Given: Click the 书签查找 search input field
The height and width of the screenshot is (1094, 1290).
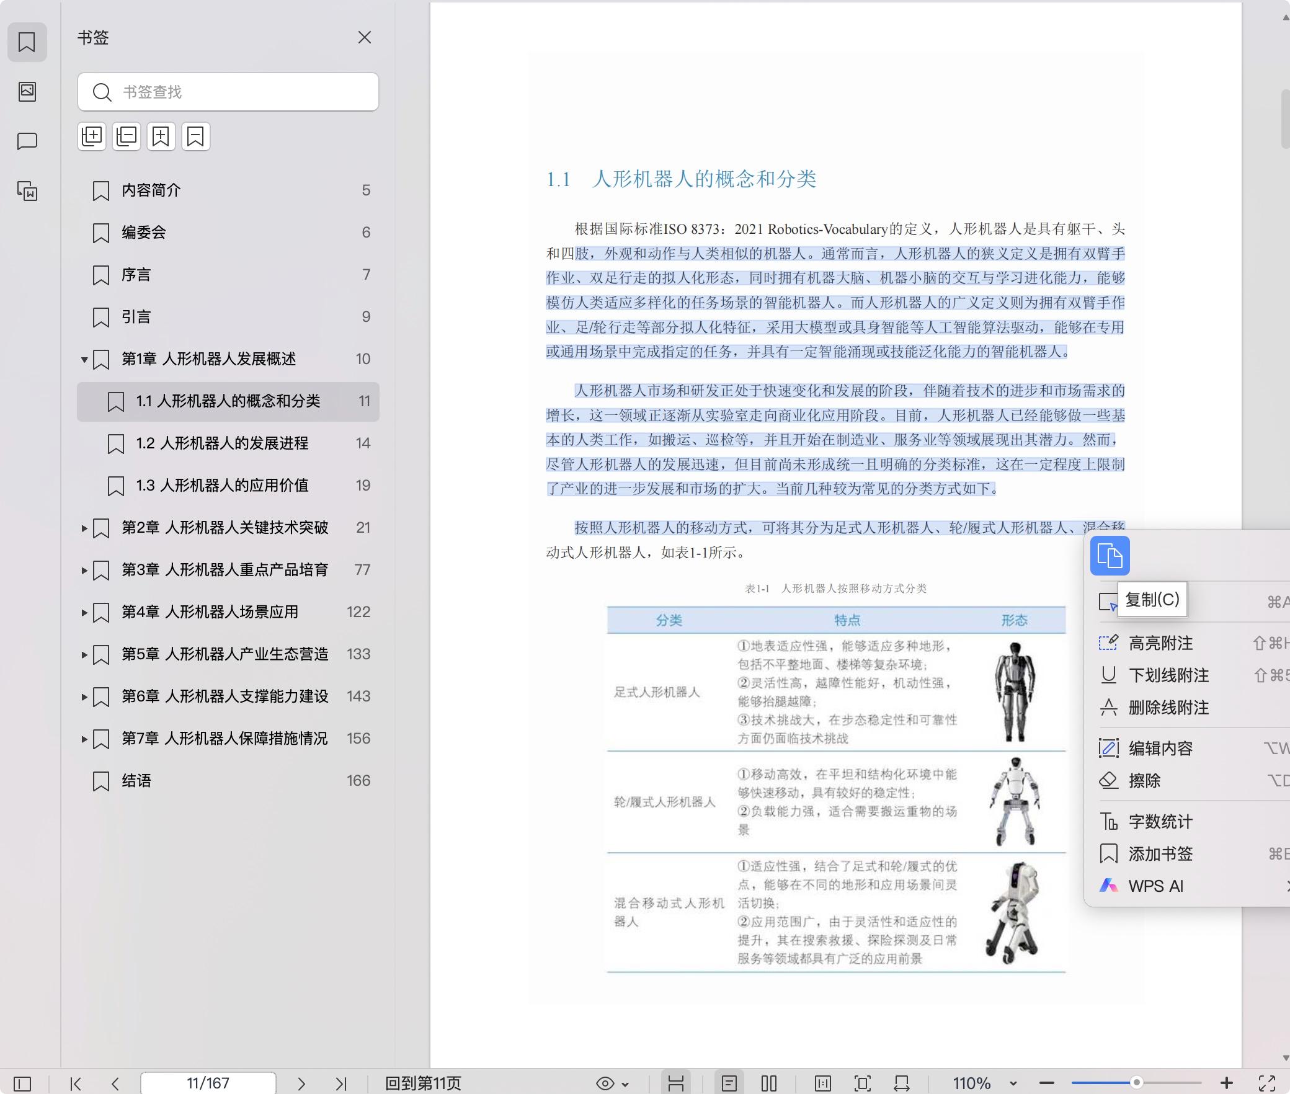Looking at the screenshot, I should (229, 92).
